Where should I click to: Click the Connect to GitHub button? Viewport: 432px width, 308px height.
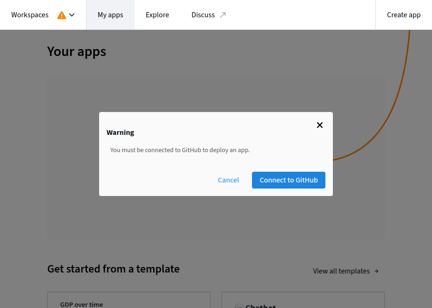tap(288, 180)
